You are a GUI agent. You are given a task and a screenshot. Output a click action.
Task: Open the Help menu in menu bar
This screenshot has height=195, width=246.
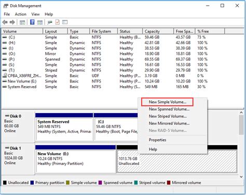coord(49,14)
